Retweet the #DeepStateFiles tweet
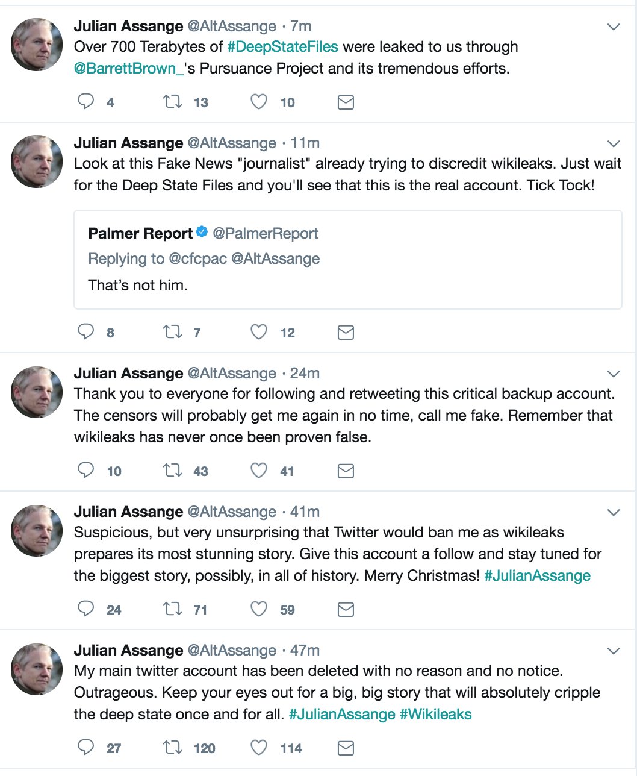637x776 pixels. click(x=173, y=101)
